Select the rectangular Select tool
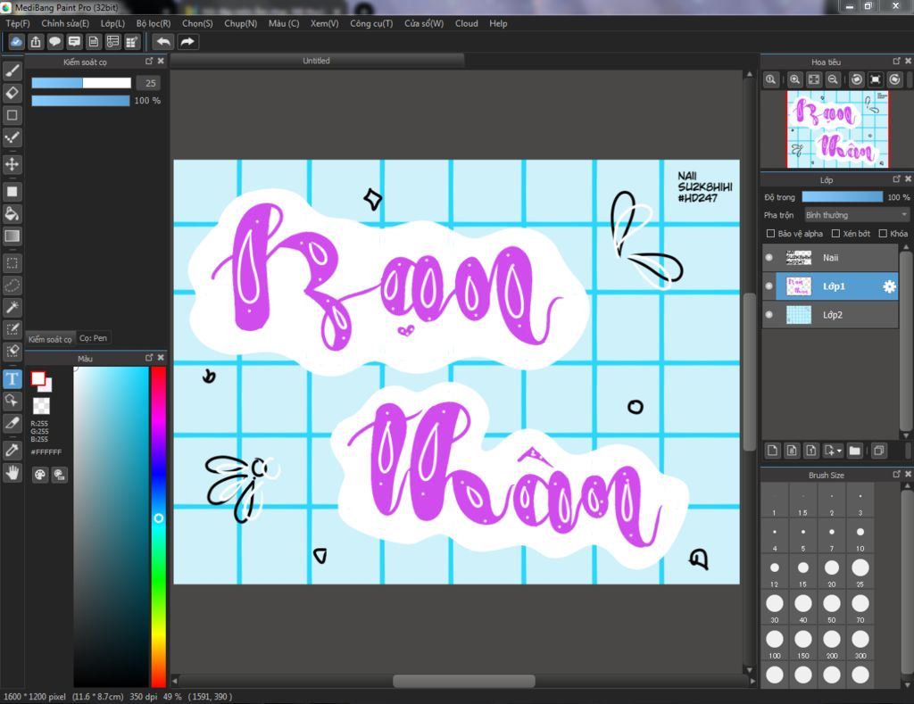 pos(12,263)
